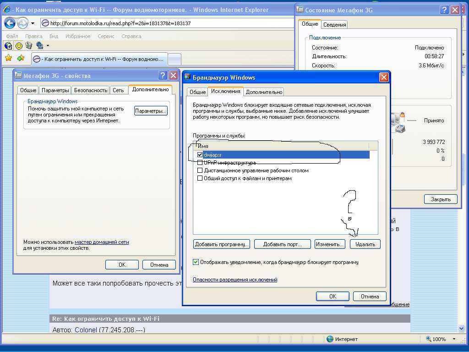Open the Общие tab in Брандмауэр Windows

(198, 92)
